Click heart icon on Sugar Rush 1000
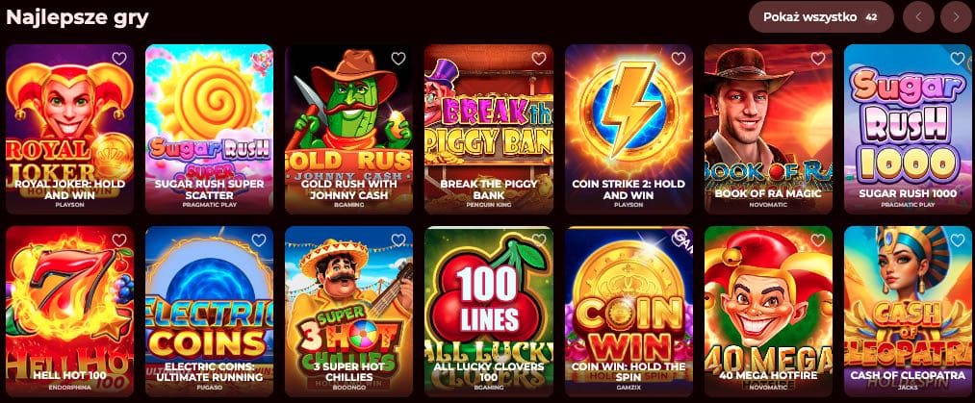 [958, 59]
